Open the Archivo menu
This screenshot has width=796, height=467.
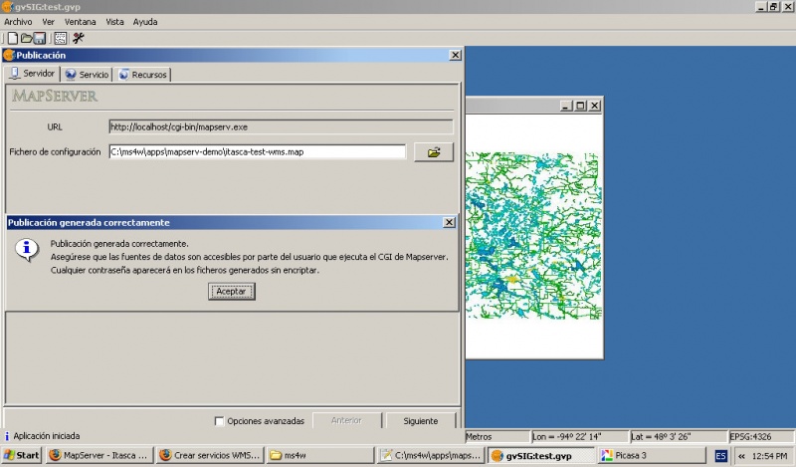point(18,21)
